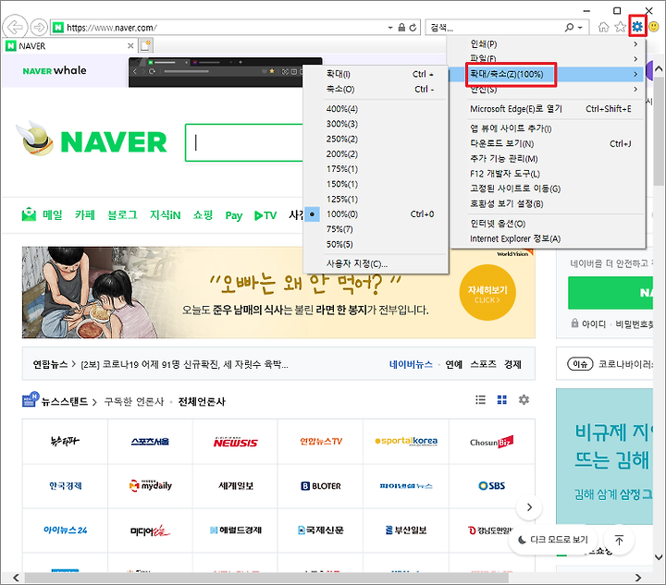Open 사용자 지정(C)... custom zoom

376,264
